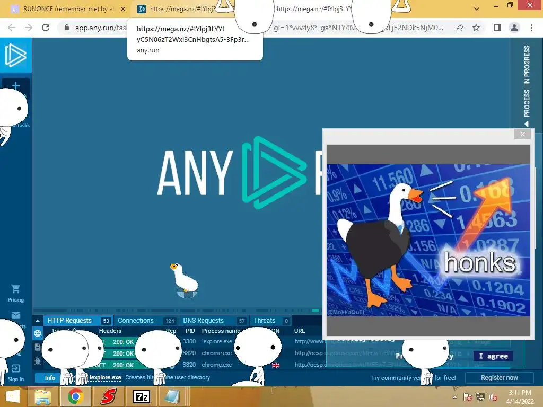Click the Pricing cart icon
Image resolution: width=543 pixels, height=407 pixels.
15,289
